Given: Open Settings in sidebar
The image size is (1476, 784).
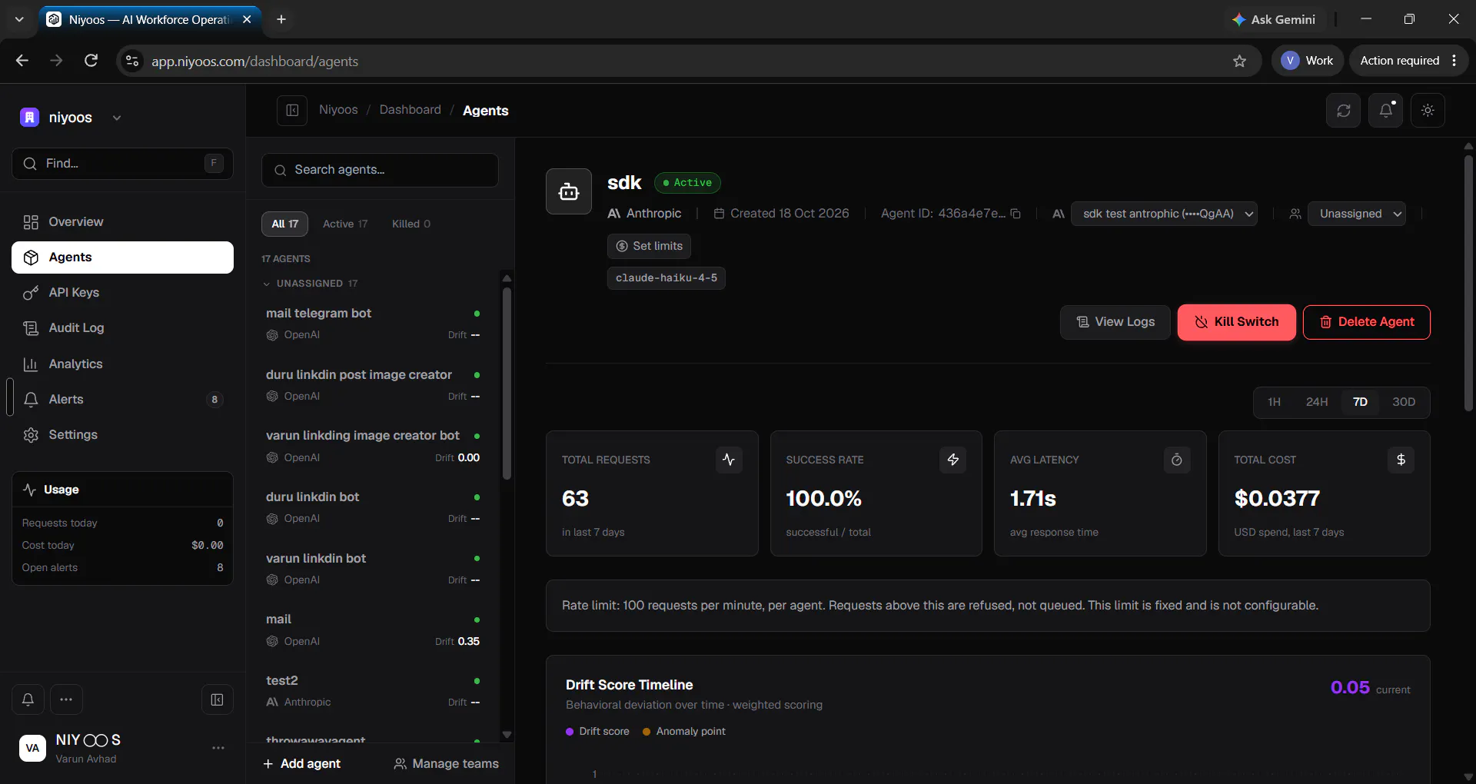Looking at the screenshot, I should click(122, 435).
